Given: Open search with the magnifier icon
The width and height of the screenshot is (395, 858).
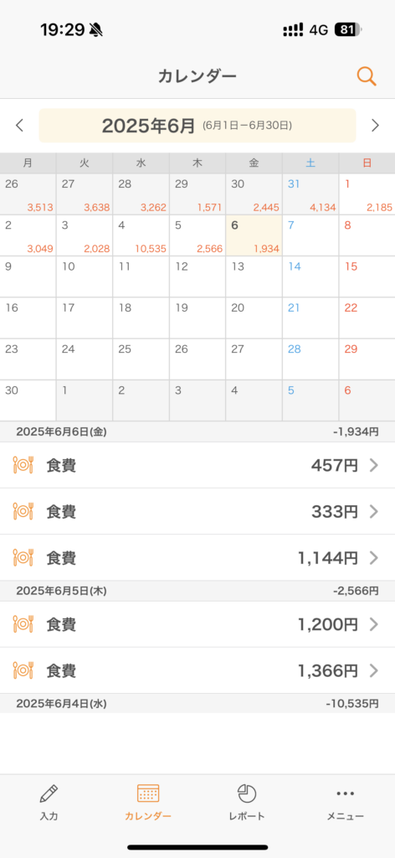Looking at the screenshot, I should pyautogui.click(x=367, y=76).
